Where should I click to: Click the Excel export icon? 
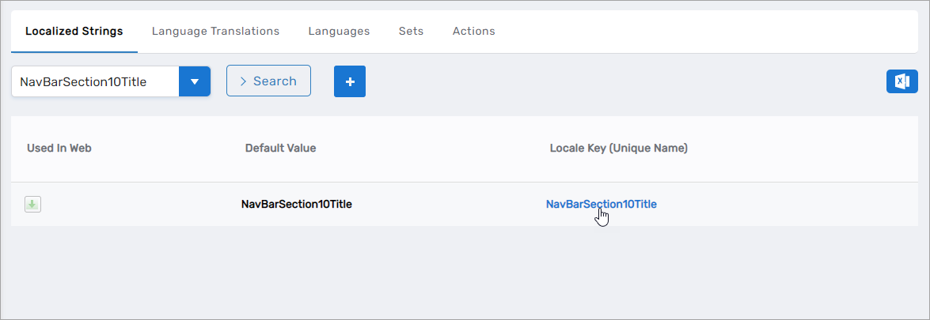coord(902,81)
